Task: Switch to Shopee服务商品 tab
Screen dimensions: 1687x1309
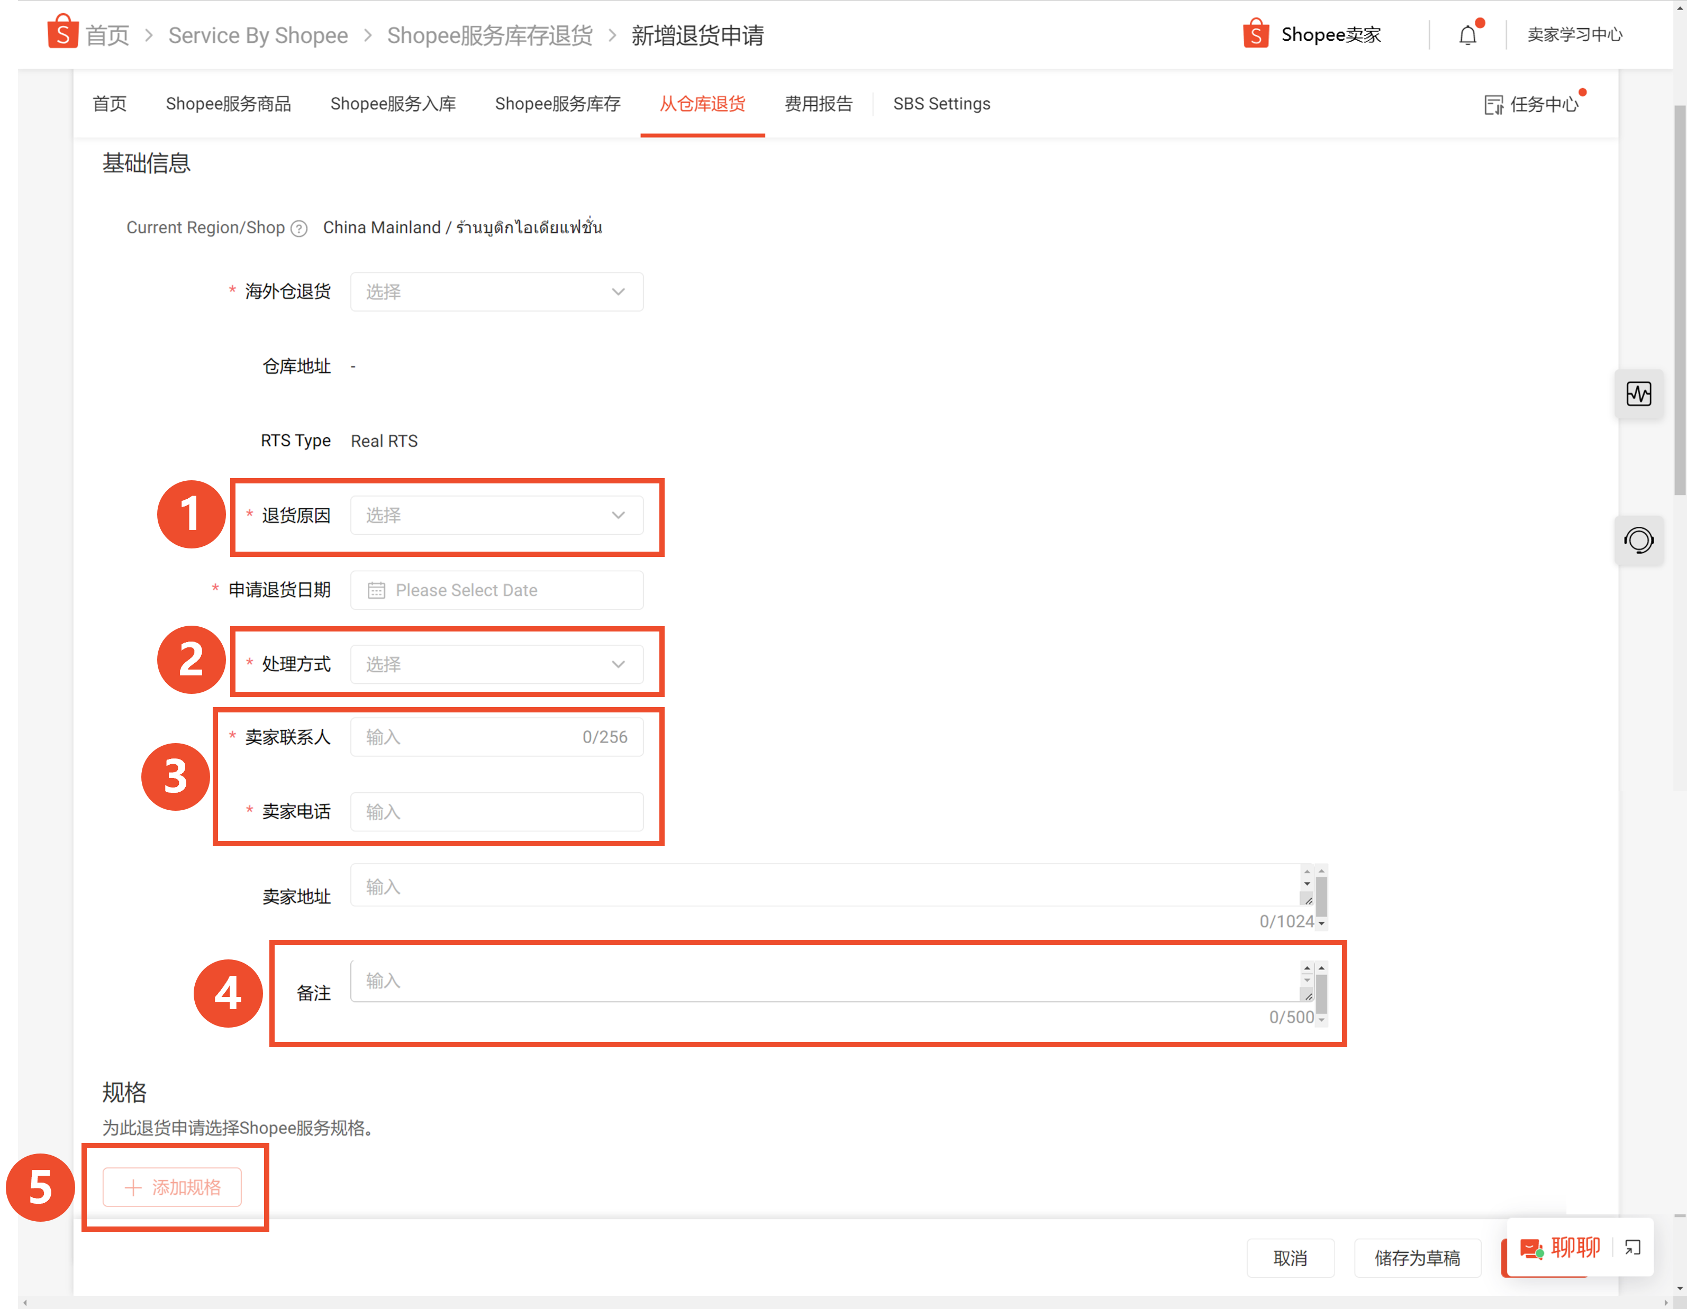Action: [x=229, y=104]
